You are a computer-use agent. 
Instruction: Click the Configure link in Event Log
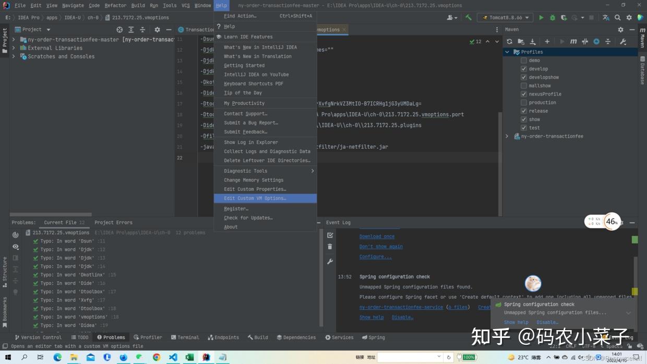point(375,256)
